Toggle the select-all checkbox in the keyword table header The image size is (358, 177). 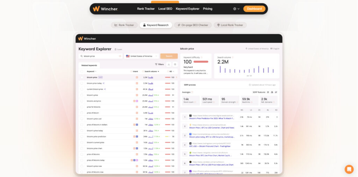[x=82, y=71]
